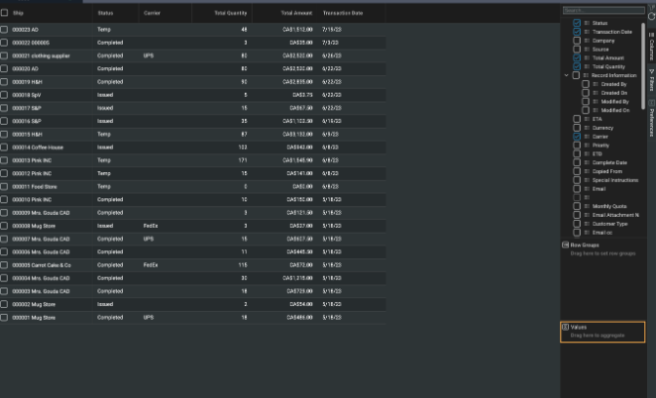Select the row checkbox for 000021 clothing supplier

[5, 55]
